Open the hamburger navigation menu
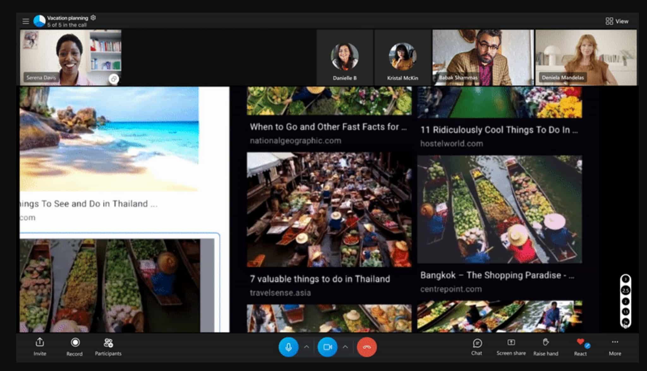 [x=26, y=21]
